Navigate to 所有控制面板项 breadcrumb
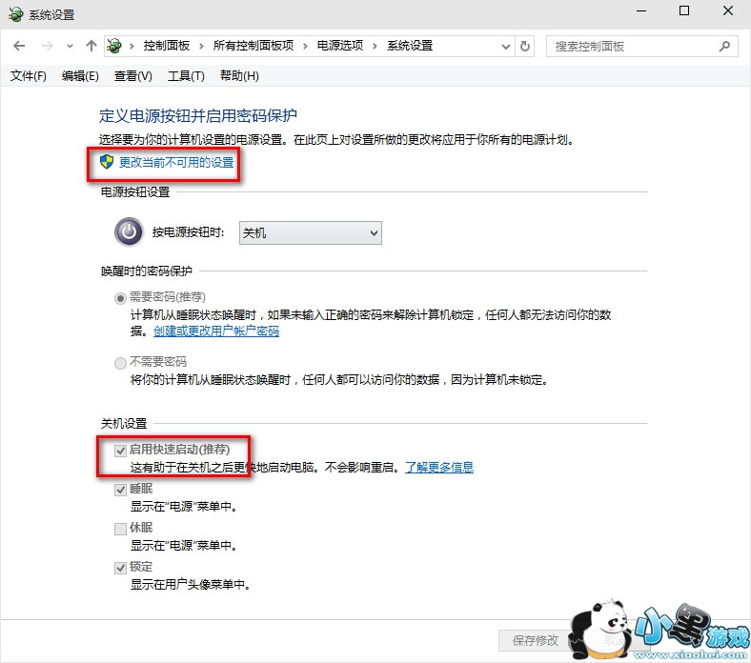Viewport: 751px width, 663px height. [254, 46]
